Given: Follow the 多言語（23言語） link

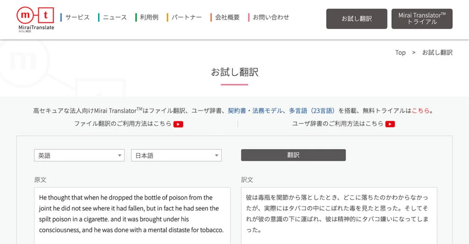Looking at the screenshot, I should 312,111.
